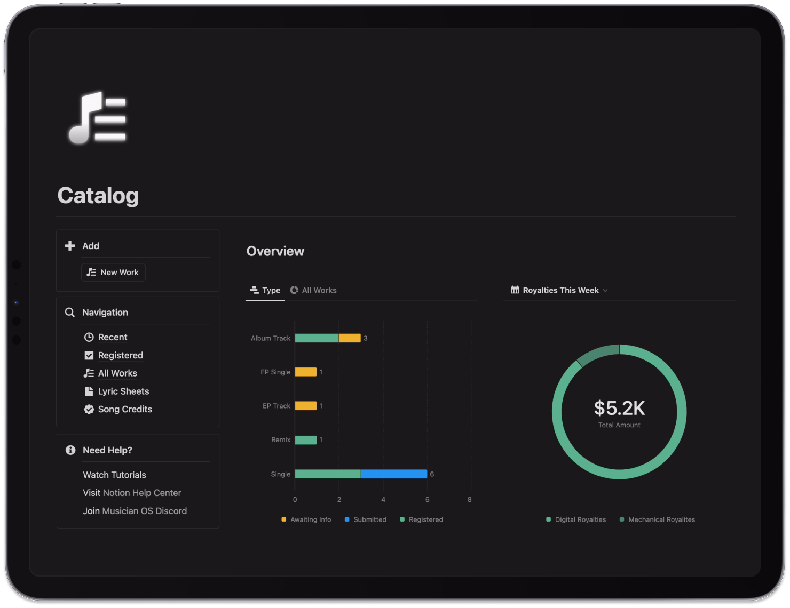Create a New Work

tap(113, 272)
